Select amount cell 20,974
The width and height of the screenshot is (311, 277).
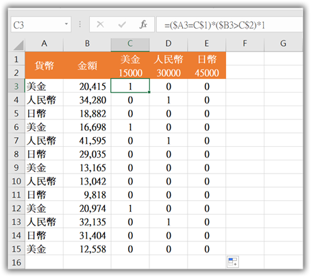point(87,208)
